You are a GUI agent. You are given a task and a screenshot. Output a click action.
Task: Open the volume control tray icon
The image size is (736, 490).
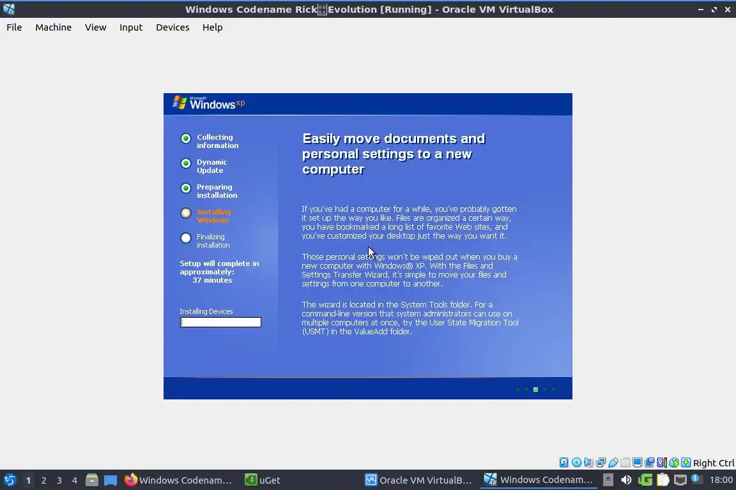pos(626,480)
